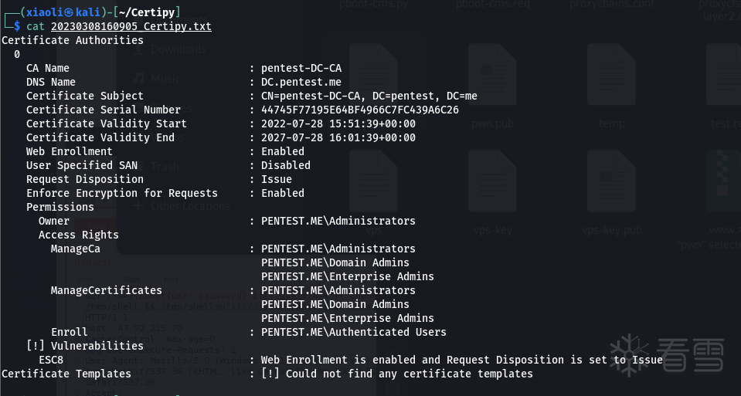The height and width of the screenshot is (396, 741).
Task: Click the vps file icon
Action: point(374,181)
